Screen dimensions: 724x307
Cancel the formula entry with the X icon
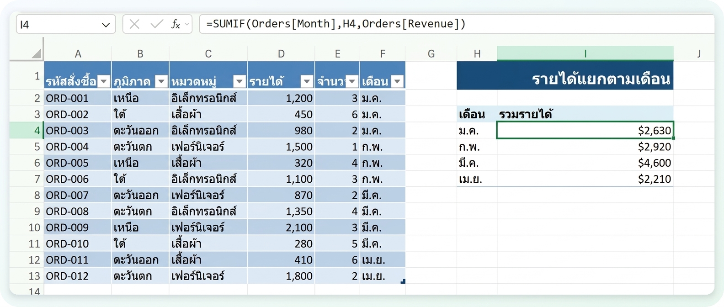[134, 24]
